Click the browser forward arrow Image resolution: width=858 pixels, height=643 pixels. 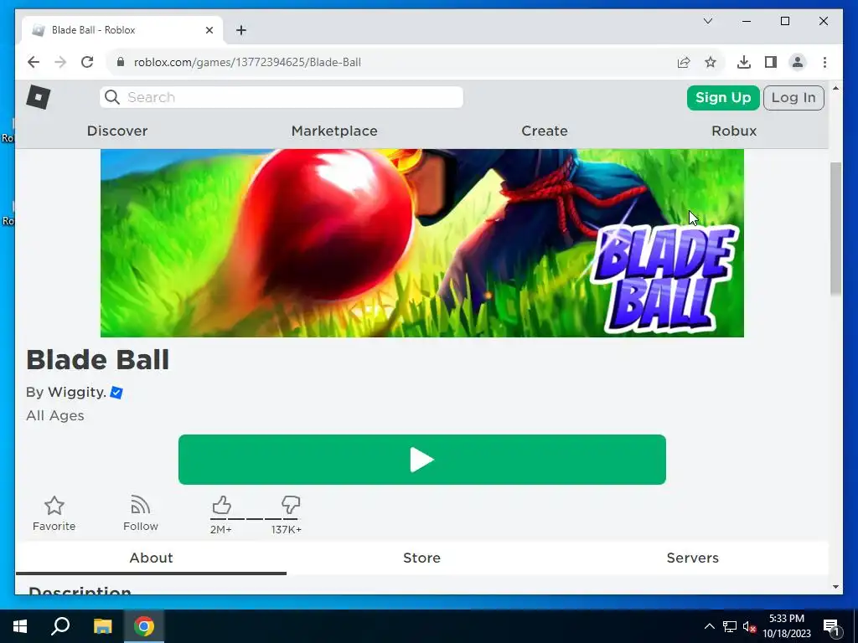(60, 62)
